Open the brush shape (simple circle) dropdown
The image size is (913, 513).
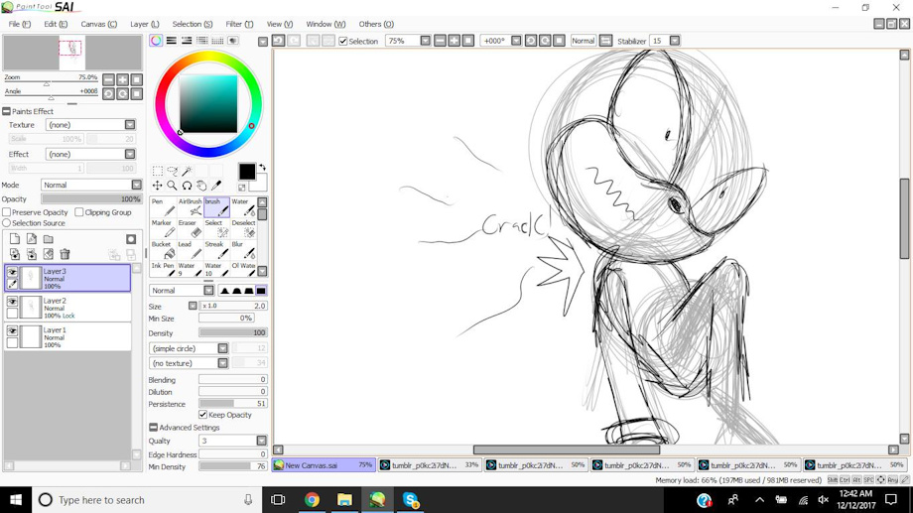pyautogui.click(x=222, y=348)
